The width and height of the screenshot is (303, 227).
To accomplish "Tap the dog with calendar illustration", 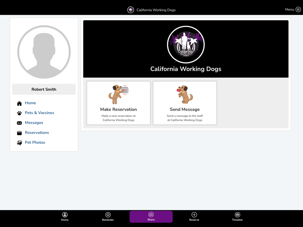I will (118, 94).
